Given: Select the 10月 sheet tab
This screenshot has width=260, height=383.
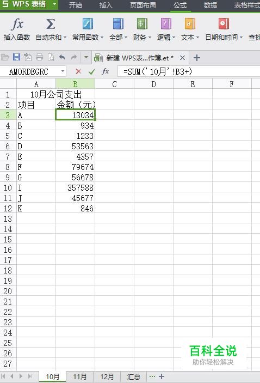Looking at the screenshot, I should tap(52, 376).
